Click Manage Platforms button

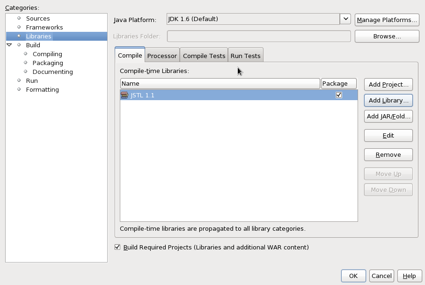tap(387, 20)
